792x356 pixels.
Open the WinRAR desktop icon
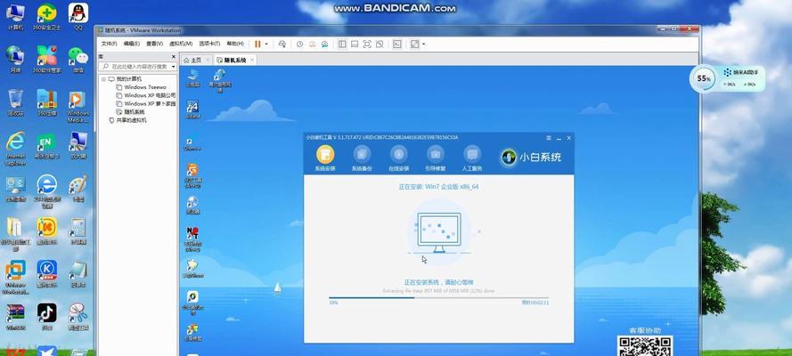(16, 317)
